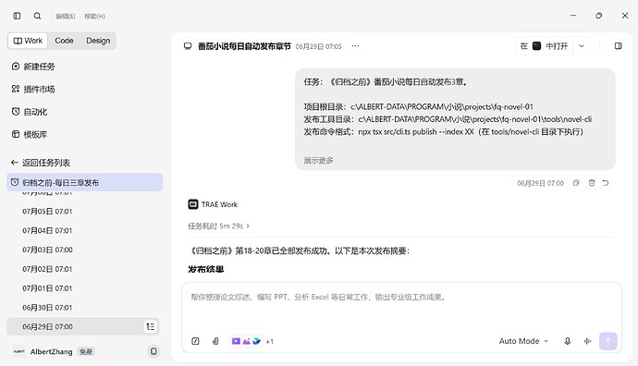
Task: Open the 07月01日 07:01 run
Action: (47, 288)
